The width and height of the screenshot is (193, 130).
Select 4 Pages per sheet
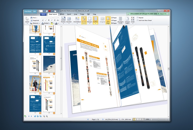(x=114, y=20)
